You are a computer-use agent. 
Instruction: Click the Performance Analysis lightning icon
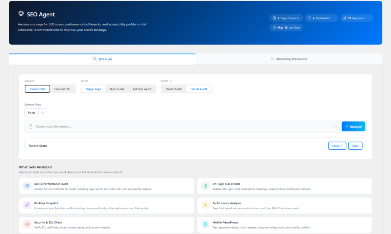pos(205,205)
